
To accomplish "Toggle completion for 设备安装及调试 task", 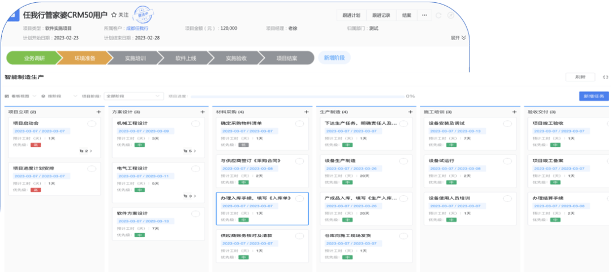I will click(507, 124).
